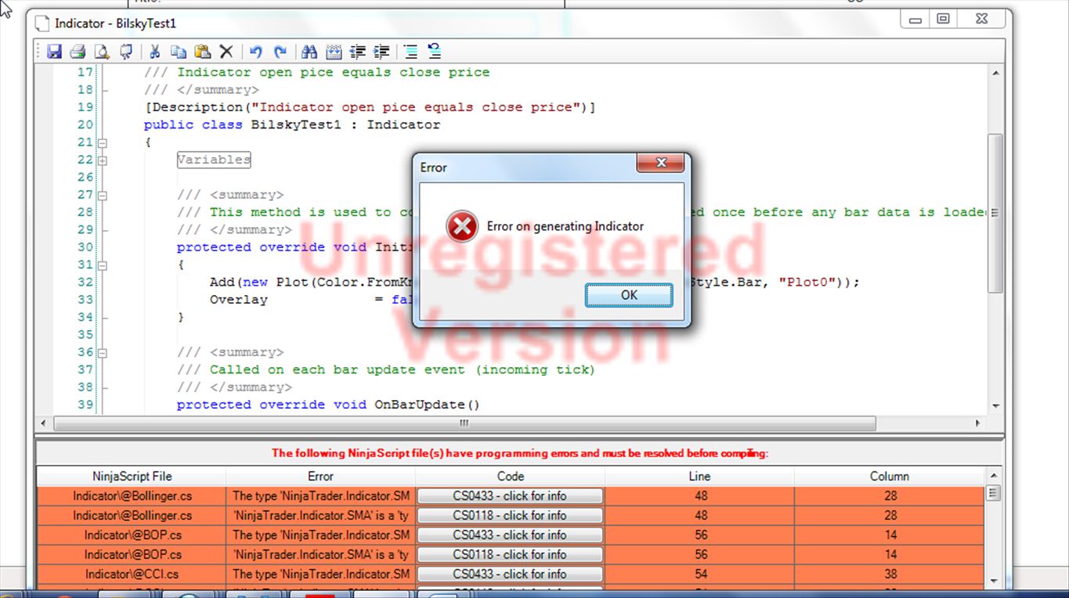The image size is (1069, 598).
Task: Open Find with the binoculars icon
Action: tap(309, 52)
